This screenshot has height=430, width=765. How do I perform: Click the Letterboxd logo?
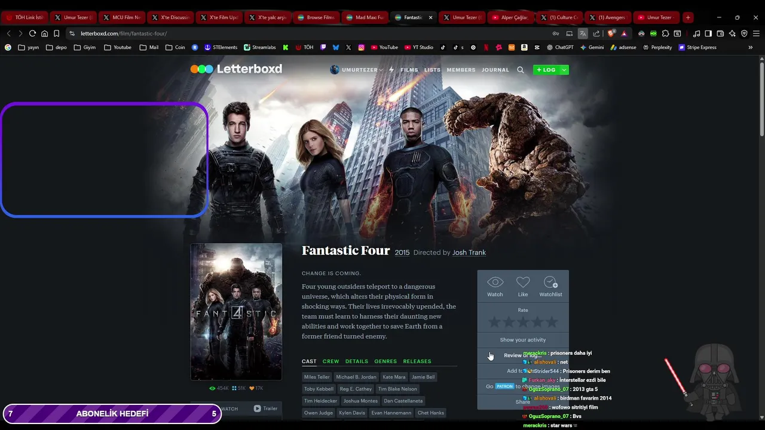pos(236,69)
